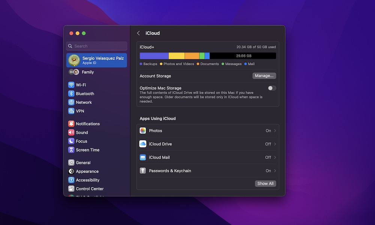Screen dimensions: 375x225
Task: Toggle Optimize Mac Storage switch
Action: point(271,88)
